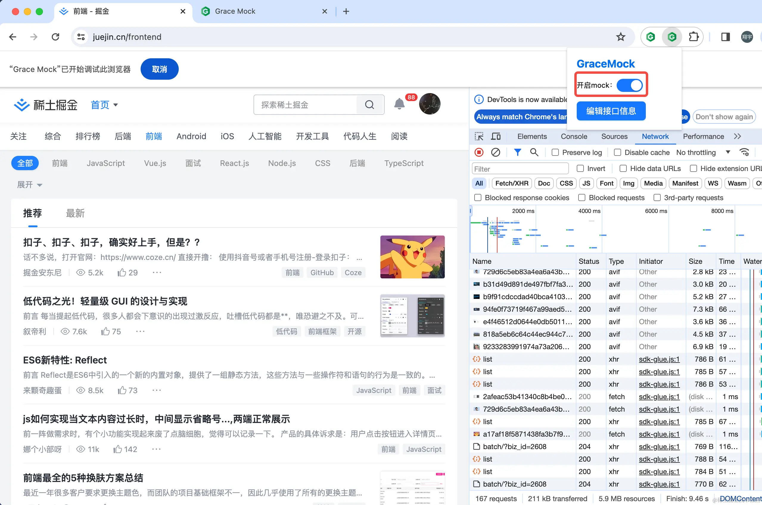The height and width of the screenshot is (505, 762).
Task: Click the 编辑接口信息 button
Action: point(611,111)
